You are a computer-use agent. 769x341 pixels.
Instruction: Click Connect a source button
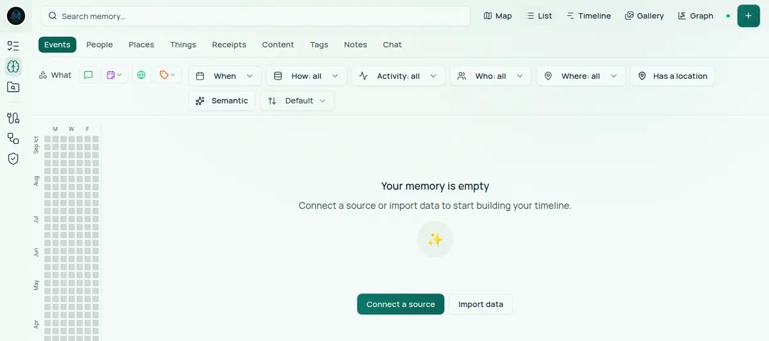click(x=401, y=304)
